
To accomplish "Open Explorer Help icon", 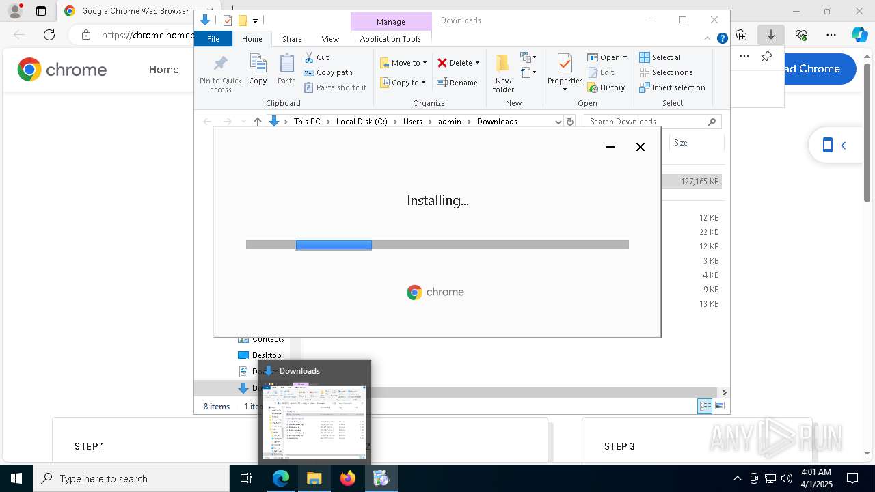I will [722, 39].
